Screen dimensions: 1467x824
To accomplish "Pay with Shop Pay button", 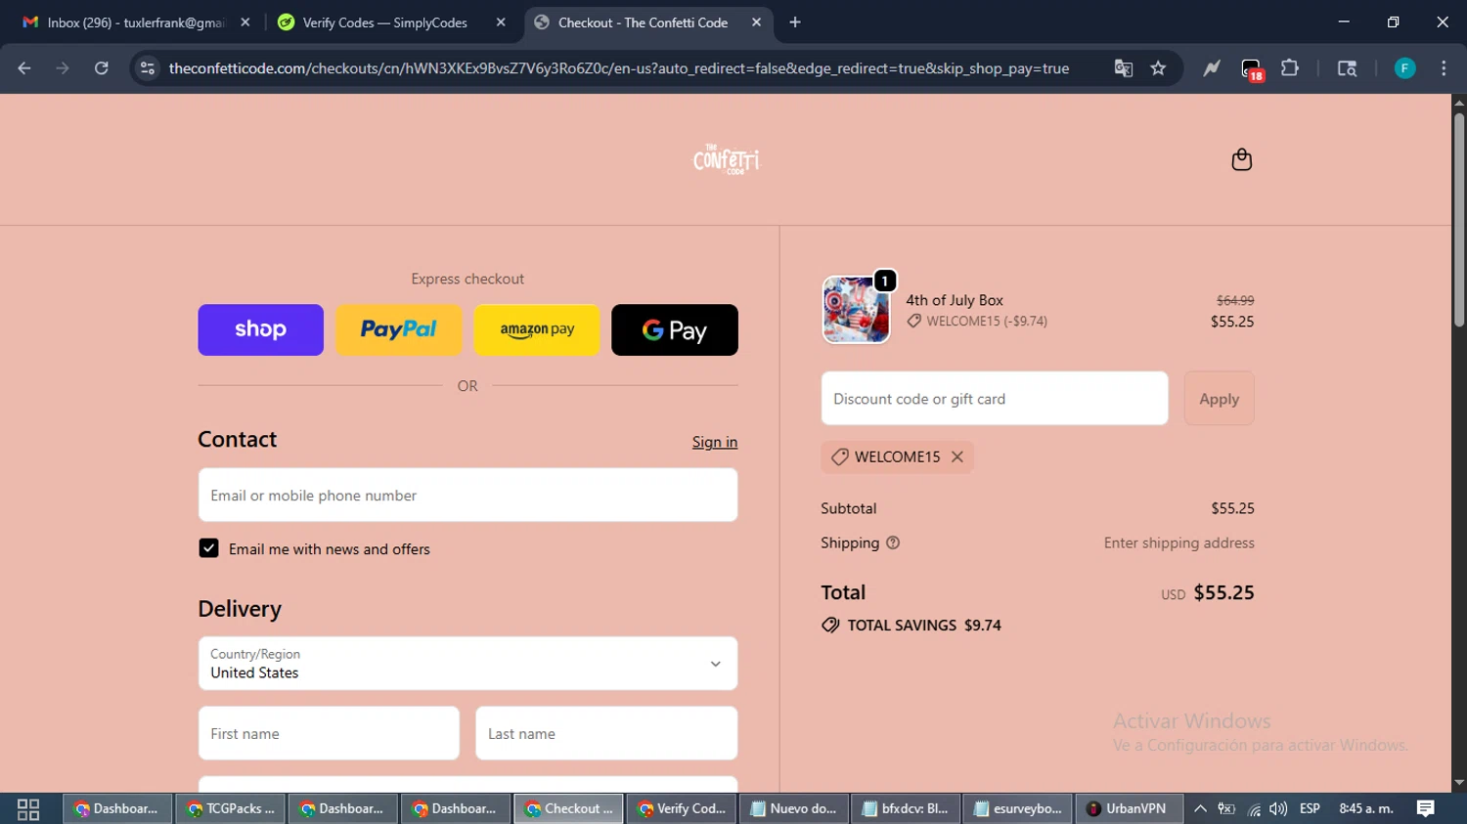I will pos(260,329).
